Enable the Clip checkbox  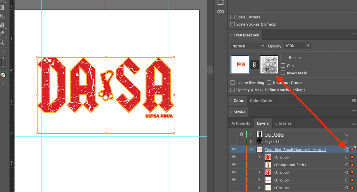(x=283, y=66)
